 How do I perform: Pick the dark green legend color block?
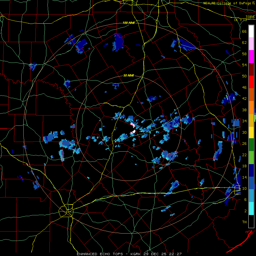click(251, 145)
